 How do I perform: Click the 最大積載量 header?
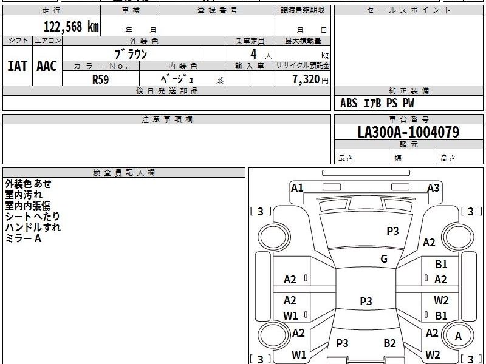coord(303,41)
